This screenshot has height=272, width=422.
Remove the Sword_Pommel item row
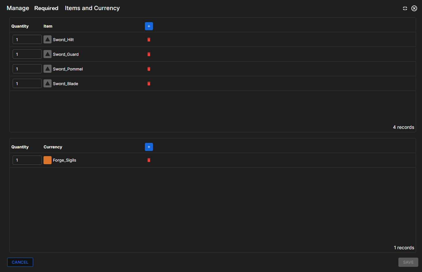[149, 69]
